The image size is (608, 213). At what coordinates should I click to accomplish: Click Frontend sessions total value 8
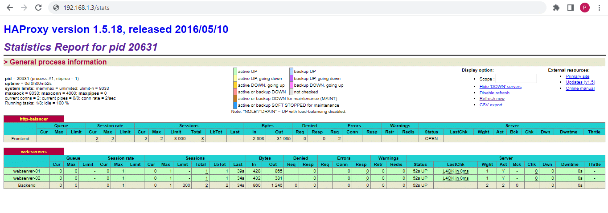click(202, 139)
